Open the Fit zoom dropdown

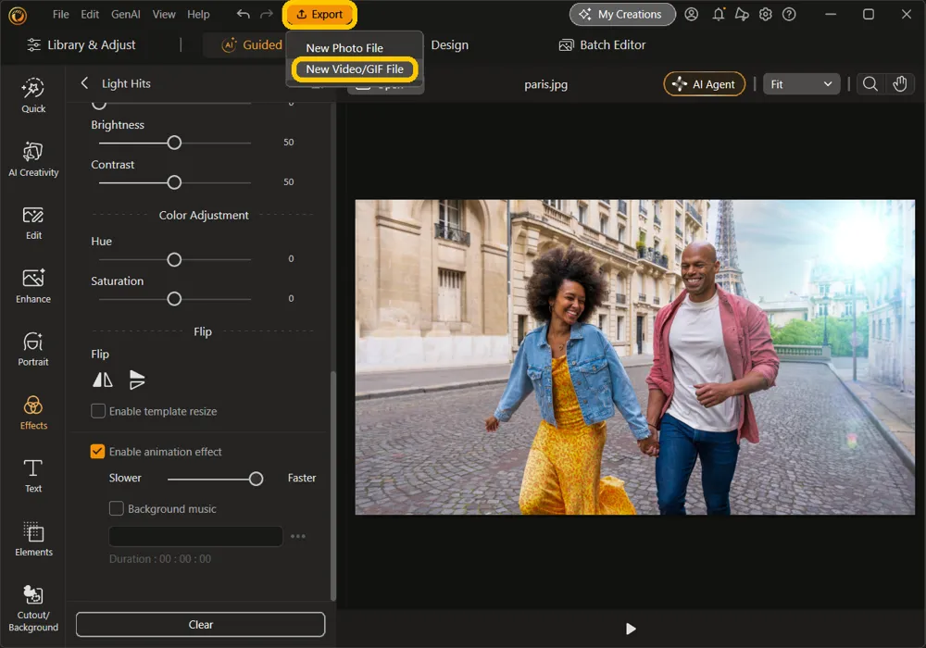coord(801,84)
